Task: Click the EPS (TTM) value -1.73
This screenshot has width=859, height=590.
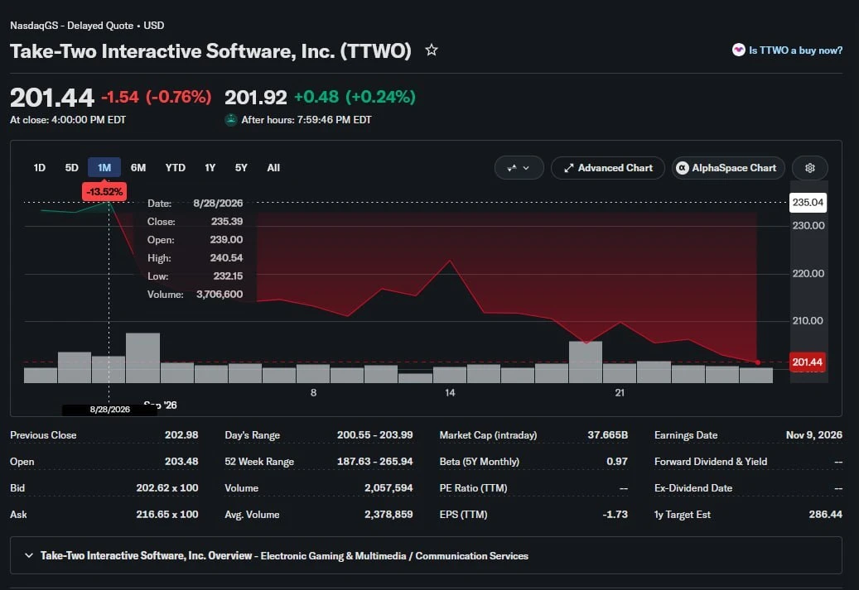Action: [x=615, y=515]
